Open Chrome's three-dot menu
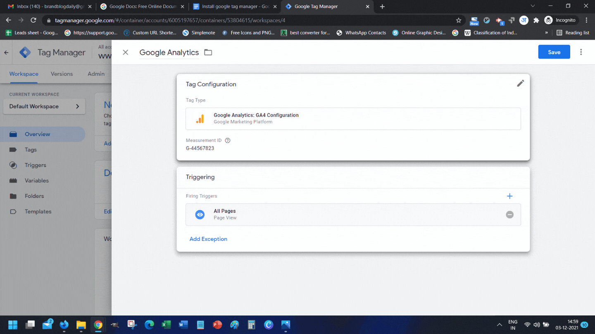This screenshot has width=595, height=334. click(586, 20)
